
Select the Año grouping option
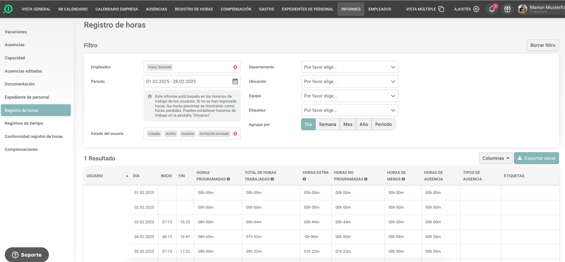(363, 124)
